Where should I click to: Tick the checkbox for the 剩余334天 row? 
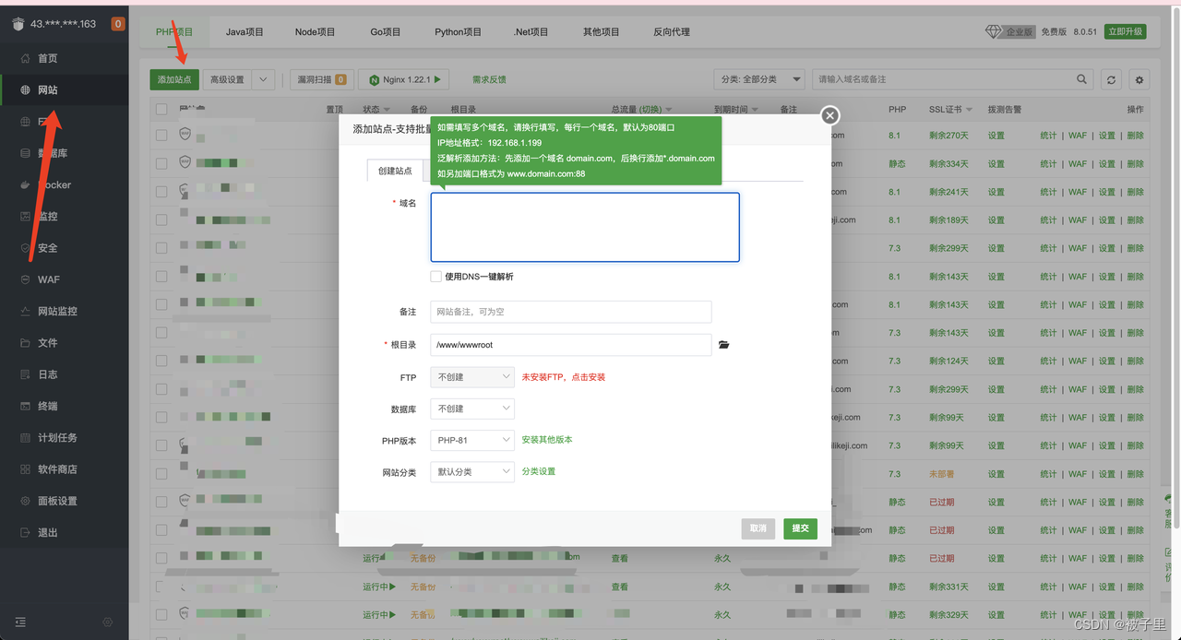[161, 163]
